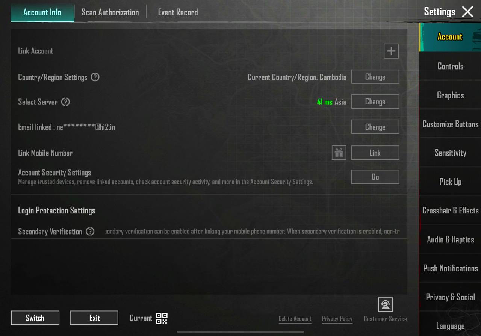
Task: Open the Delete Account link
Action: (295, 319)
